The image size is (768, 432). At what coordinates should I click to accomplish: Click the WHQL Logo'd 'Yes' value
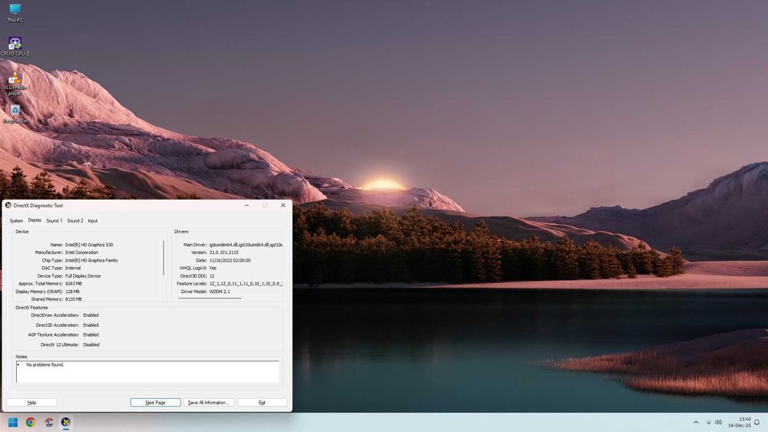(213, 268)
